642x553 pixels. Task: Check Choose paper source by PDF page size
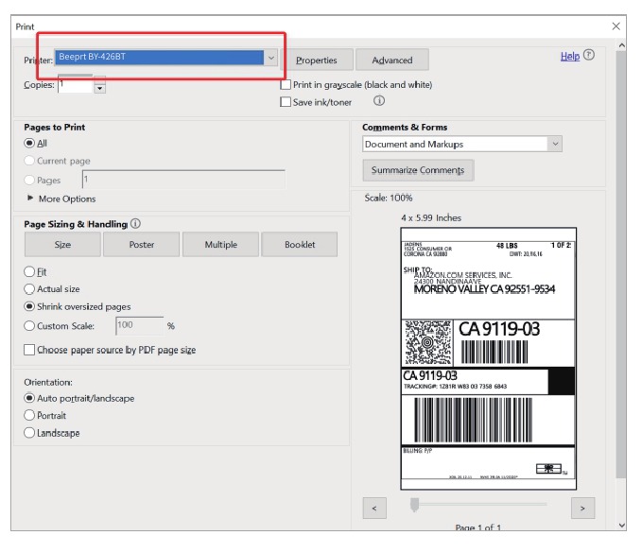point(29,350)
